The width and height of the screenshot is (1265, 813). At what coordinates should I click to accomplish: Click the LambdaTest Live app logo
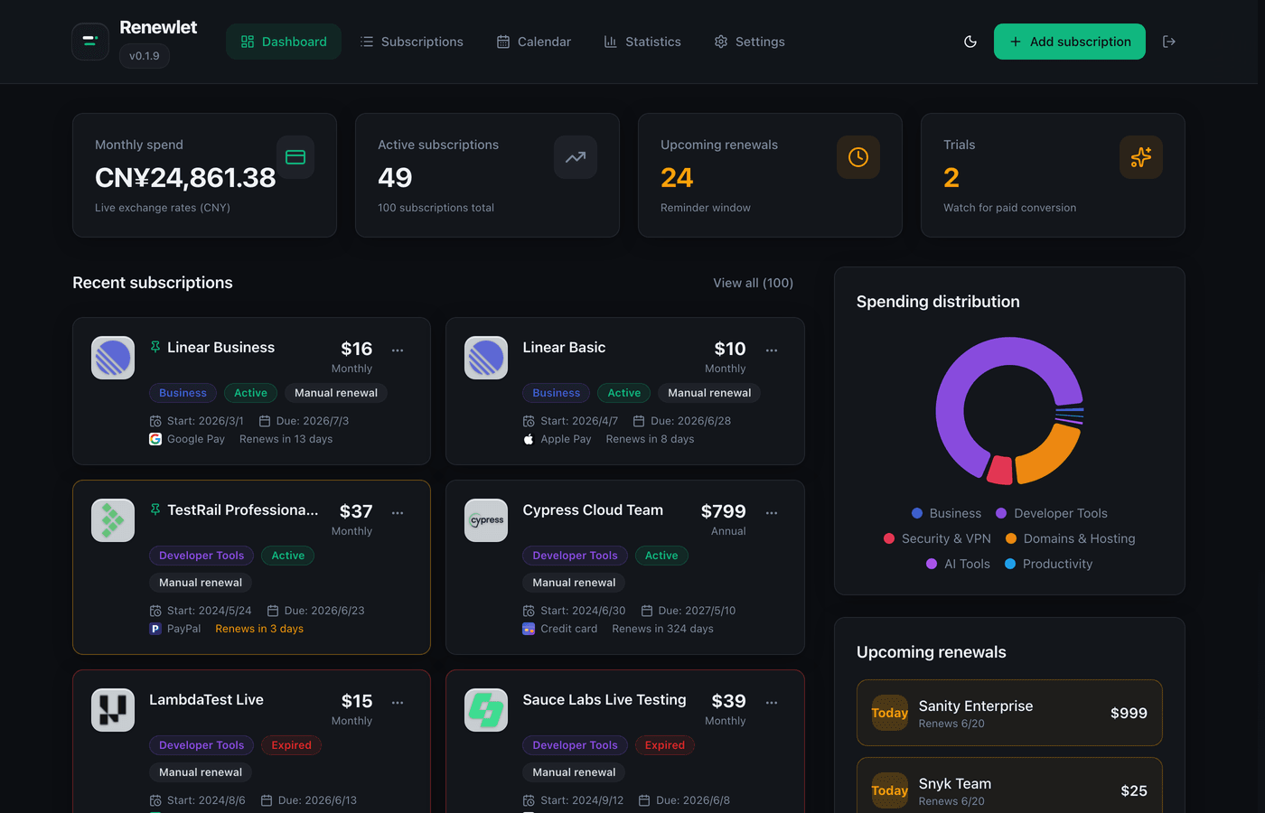pos(113,710)
